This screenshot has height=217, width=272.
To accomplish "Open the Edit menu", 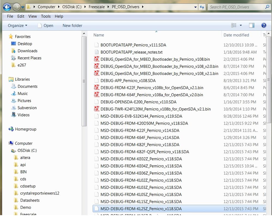I will point(21,16).
